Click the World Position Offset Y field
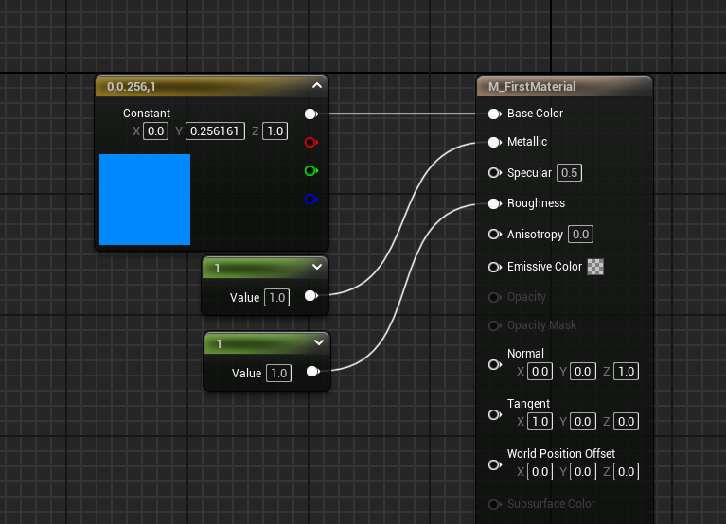726x524 pixels. [x=582, y=472]
